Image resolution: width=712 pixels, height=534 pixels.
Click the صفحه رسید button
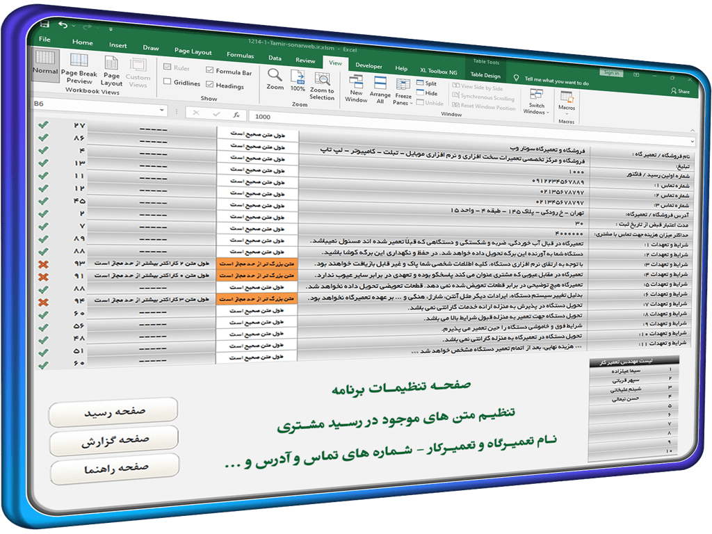click(x=113, y=412)
